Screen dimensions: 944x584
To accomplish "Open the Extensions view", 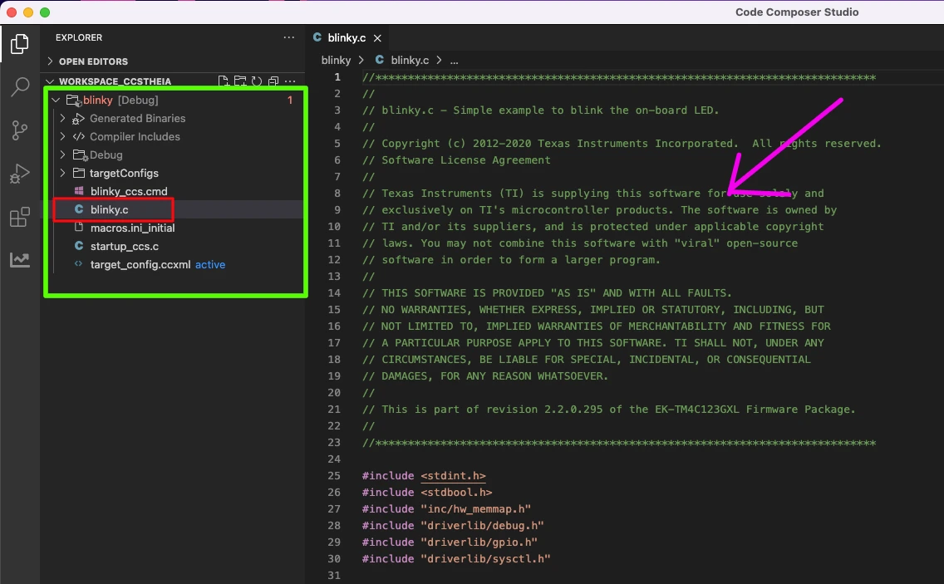I will 19,218.
